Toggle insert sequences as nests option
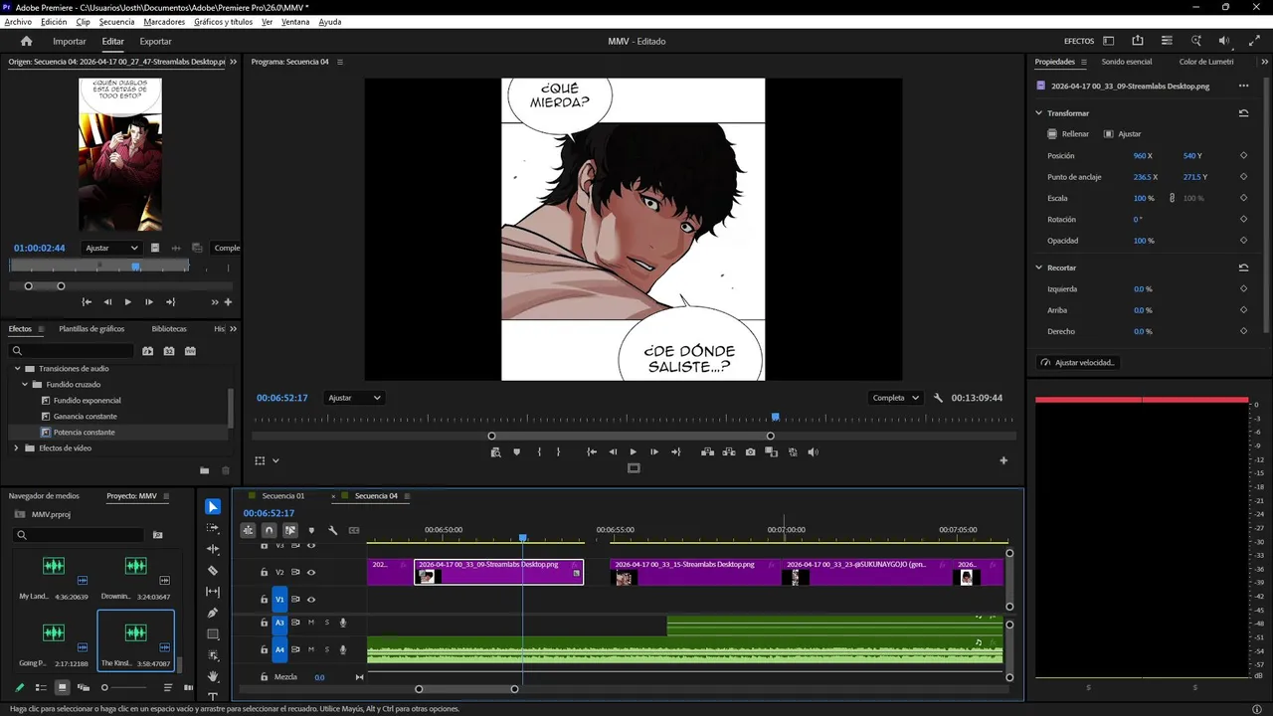 [x=248, y=530]
